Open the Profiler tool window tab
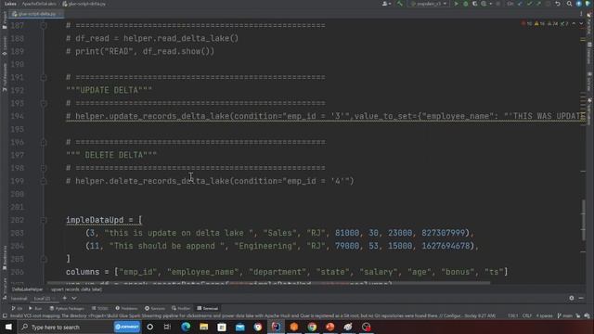Image resolution: width=594 pixels, height=334 pixels. click(x=181, y=309)
